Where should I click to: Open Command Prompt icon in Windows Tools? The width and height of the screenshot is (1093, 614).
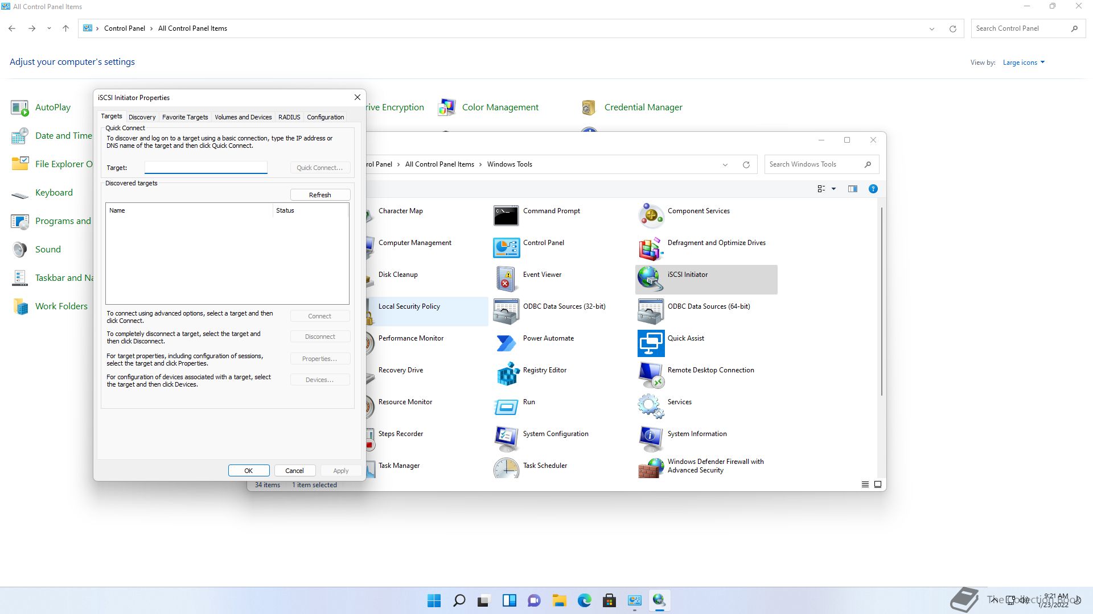pyautogui.click(x=506, y=215)
